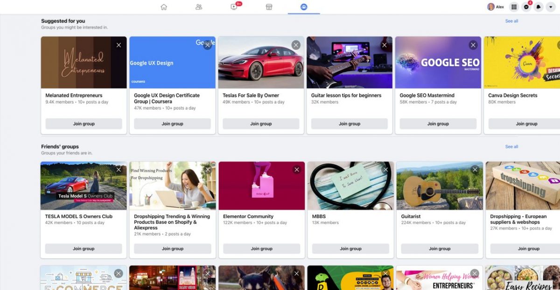Dismiss the Melanated Entrepreneurs suggestion
This screenshot has height=290, width=560.
(119, 45)
